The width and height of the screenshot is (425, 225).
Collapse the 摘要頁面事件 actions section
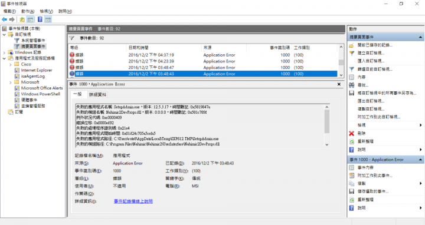[x=420, y=37]
